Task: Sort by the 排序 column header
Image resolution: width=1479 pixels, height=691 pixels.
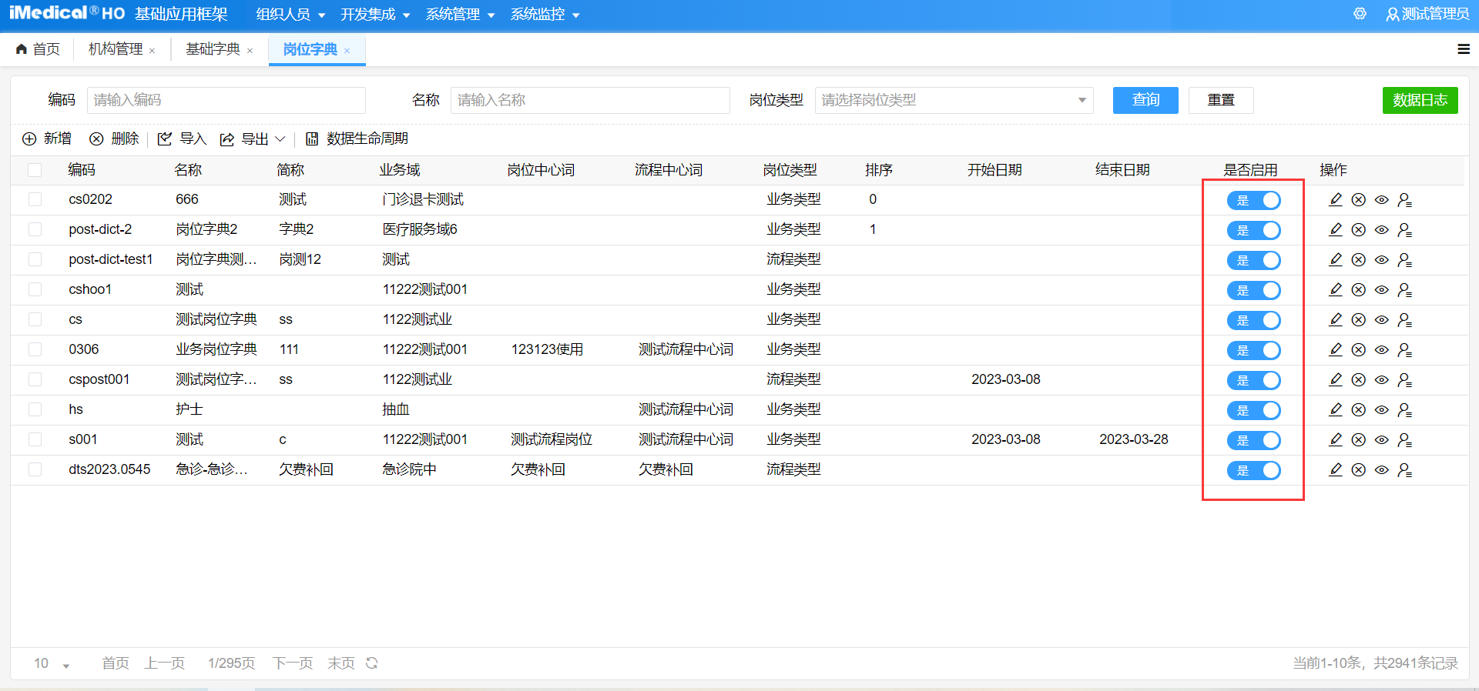Action: (x=879, y=170)
